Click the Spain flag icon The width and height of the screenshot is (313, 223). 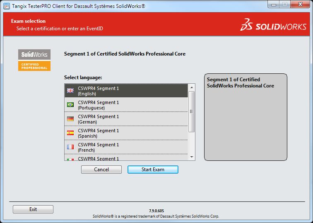click(70, 133)
